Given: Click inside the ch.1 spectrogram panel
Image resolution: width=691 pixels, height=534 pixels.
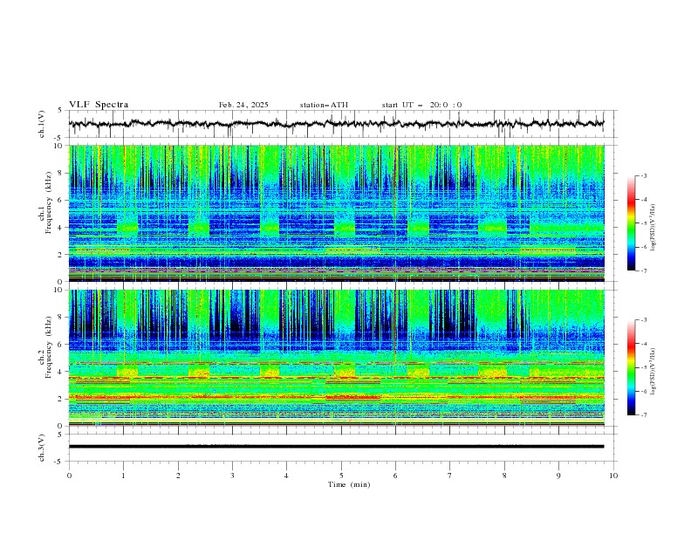Looking at the screenshot, I should pyautogui.click(x=336, y=213).
